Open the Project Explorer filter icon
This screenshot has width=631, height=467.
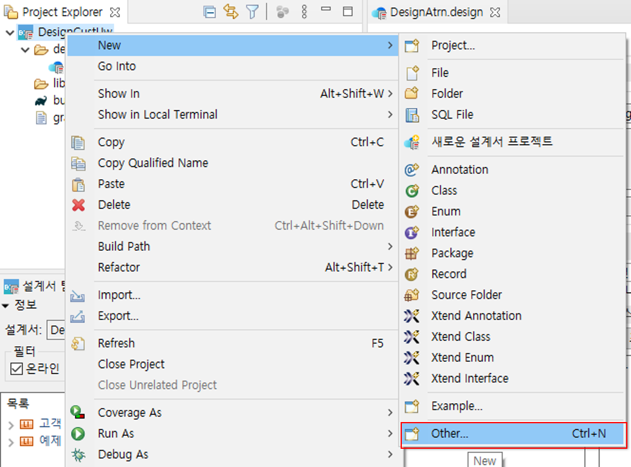(252, 12)
